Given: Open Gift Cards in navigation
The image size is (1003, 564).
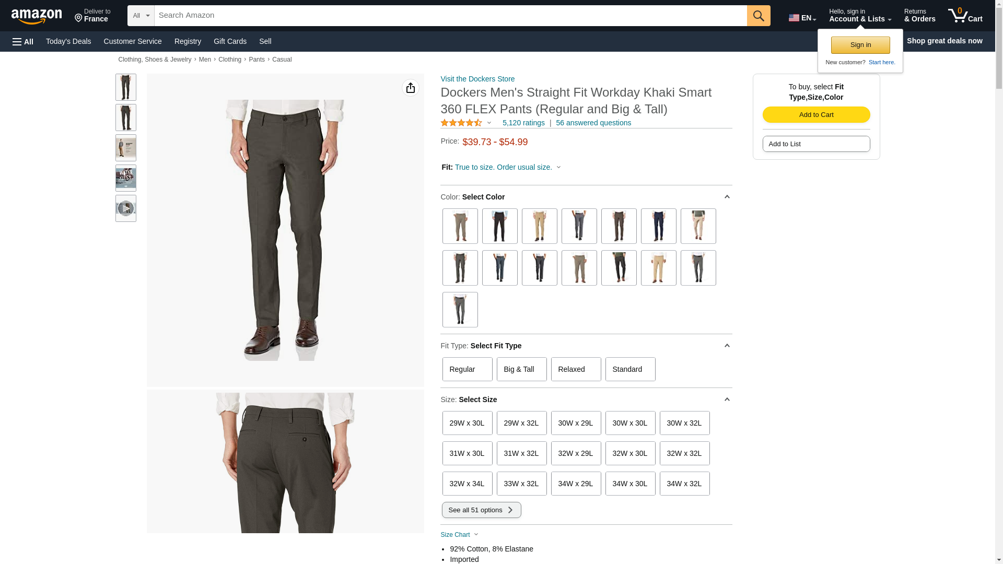Looking at the screenshot, I should coord(230,41).
